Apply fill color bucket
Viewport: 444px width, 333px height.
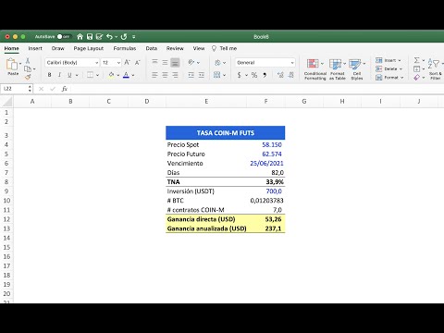coord(111,75)
